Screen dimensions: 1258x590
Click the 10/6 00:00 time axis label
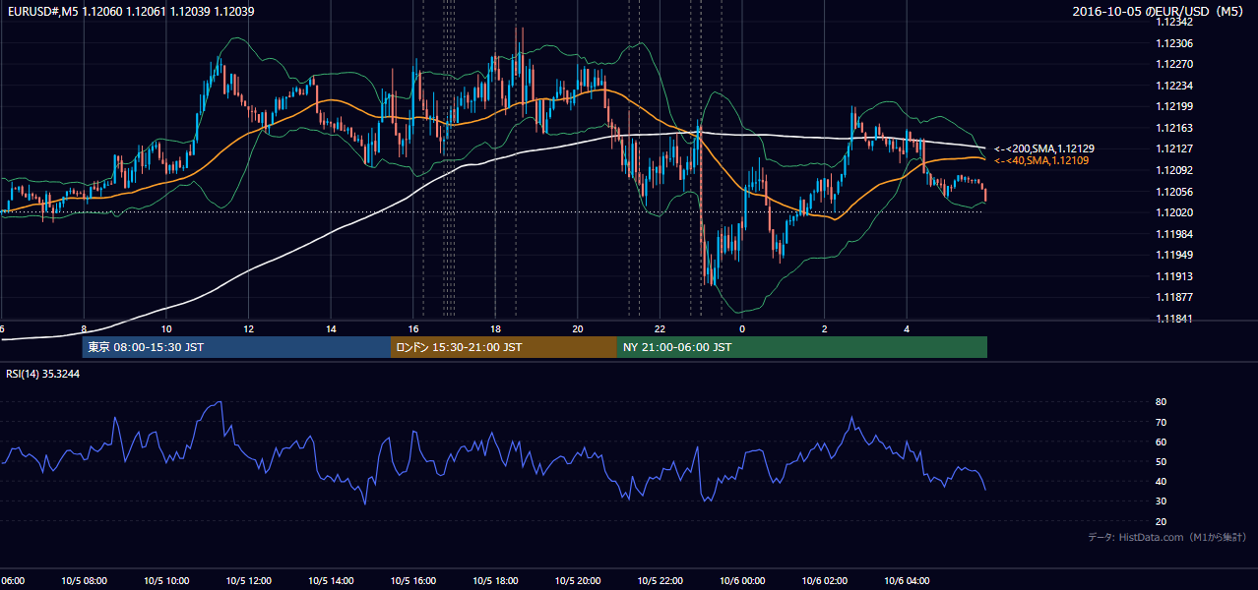(742, 581)
